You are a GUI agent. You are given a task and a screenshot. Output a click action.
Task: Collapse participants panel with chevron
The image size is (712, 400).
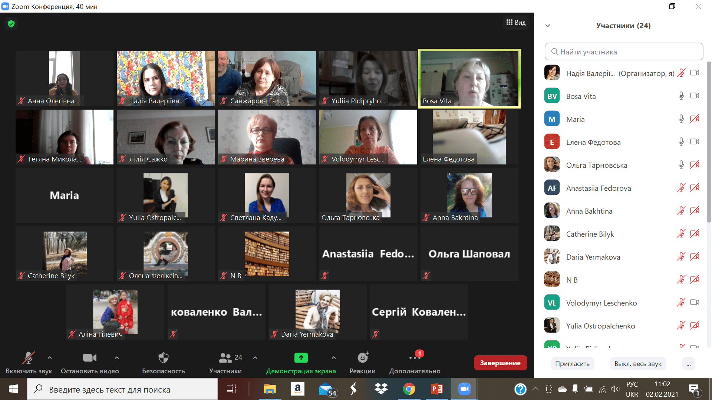[548, 26]
